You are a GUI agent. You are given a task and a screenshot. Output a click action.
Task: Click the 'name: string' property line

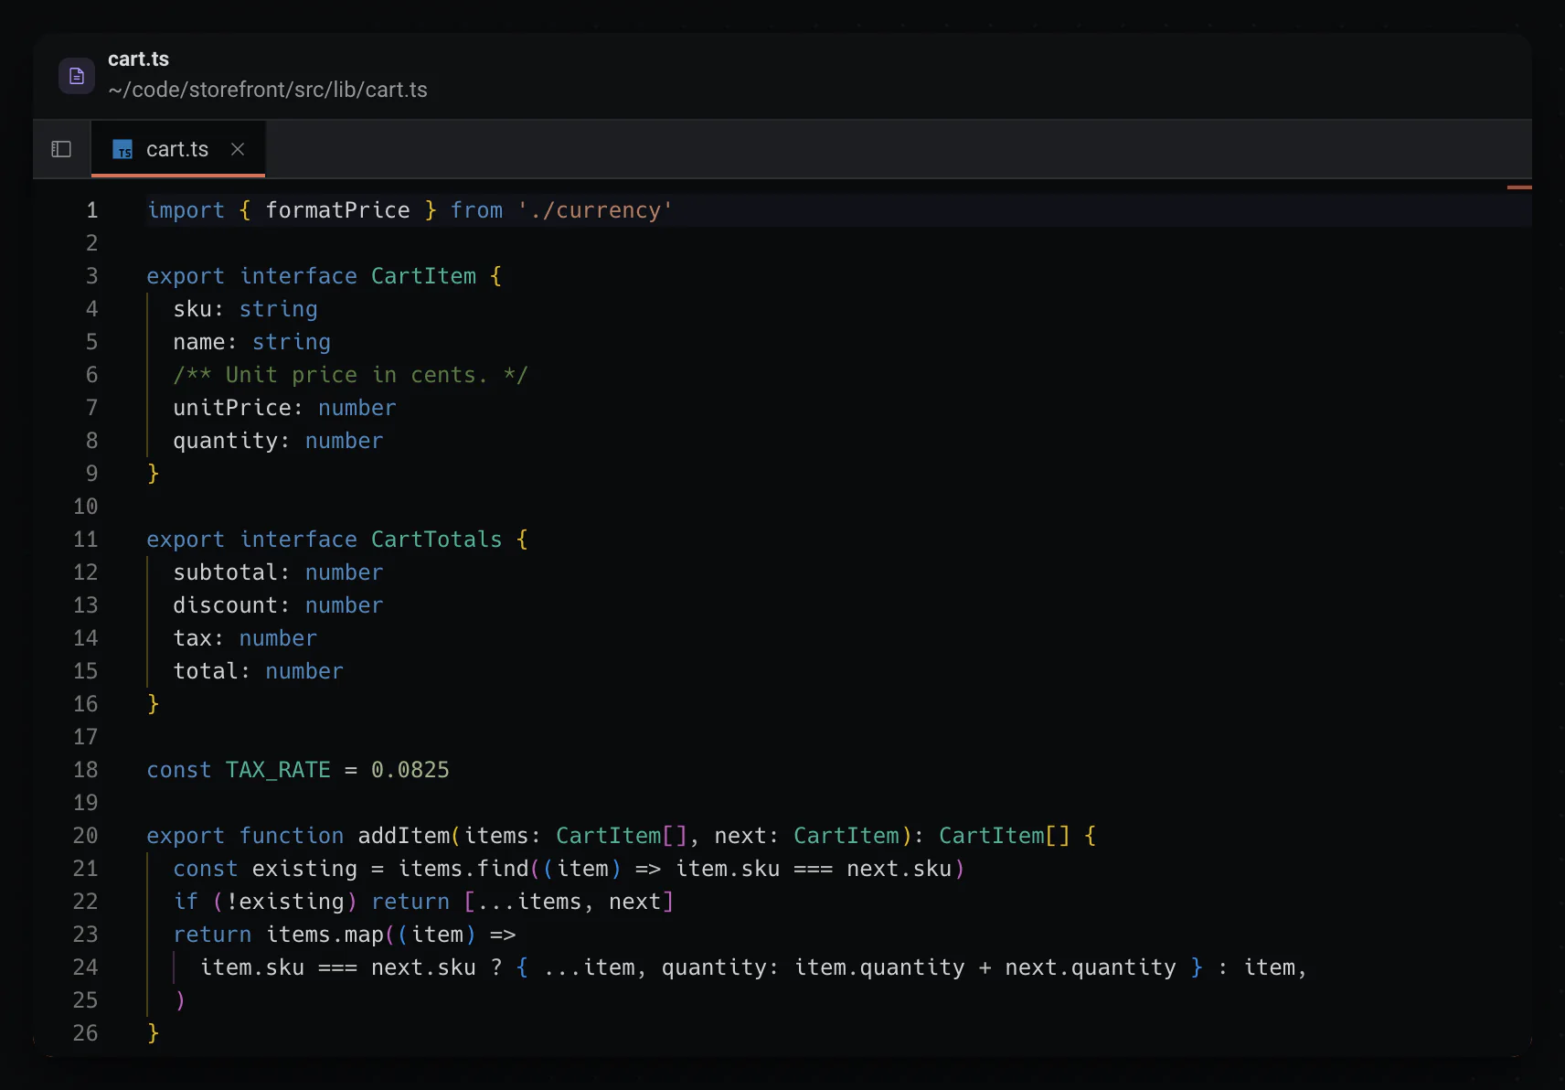[x=252, y=342]
